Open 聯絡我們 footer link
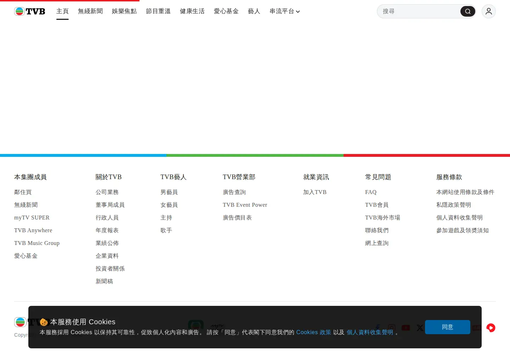Image resolution: width=510 pixels, height=354 pixels. click(x=377, y=230)
